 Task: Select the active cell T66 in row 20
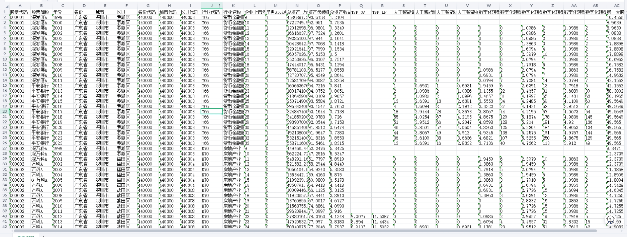pyautogui.click(x=212, y=112)
